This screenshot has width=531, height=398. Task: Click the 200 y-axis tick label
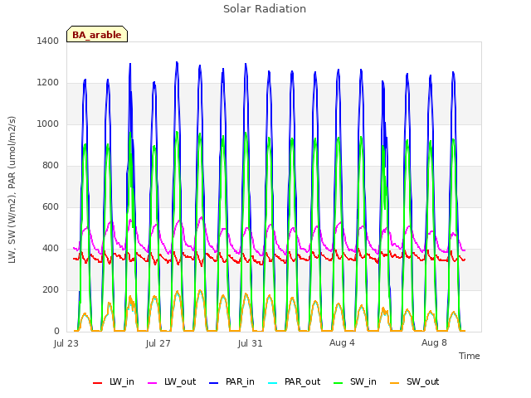[x=51, y=289]
